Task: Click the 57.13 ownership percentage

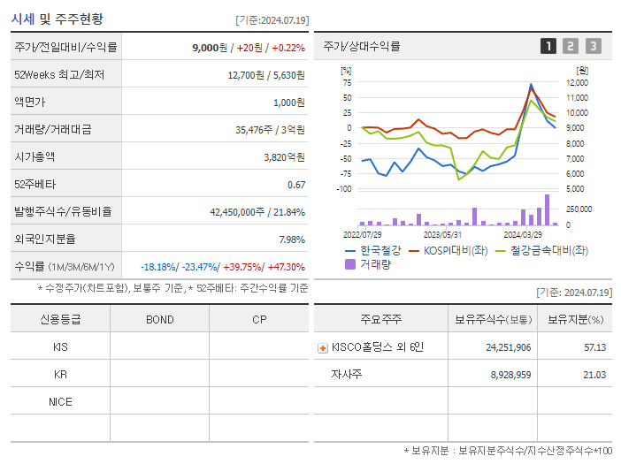Action: (594, 347)
